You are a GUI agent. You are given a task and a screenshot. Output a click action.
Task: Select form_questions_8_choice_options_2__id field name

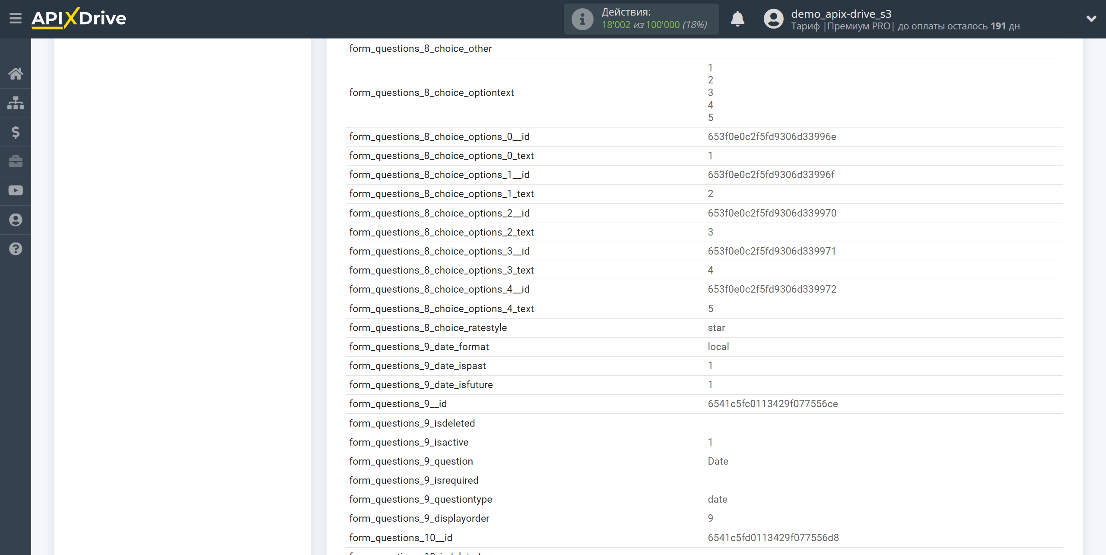click(439, 214)
